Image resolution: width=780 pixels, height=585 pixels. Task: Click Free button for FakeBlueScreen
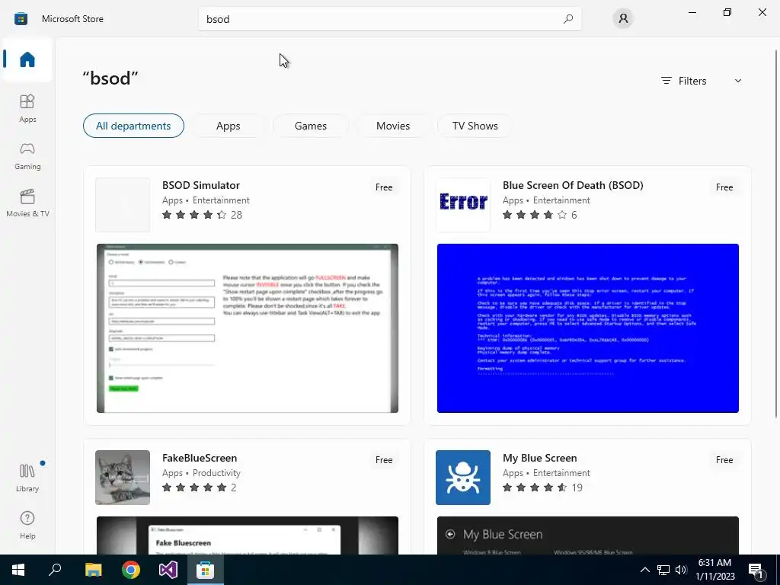point(384,459)
